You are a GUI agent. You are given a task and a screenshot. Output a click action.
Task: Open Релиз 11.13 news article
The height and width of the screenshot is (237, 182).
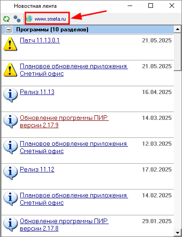pos(37,92)
